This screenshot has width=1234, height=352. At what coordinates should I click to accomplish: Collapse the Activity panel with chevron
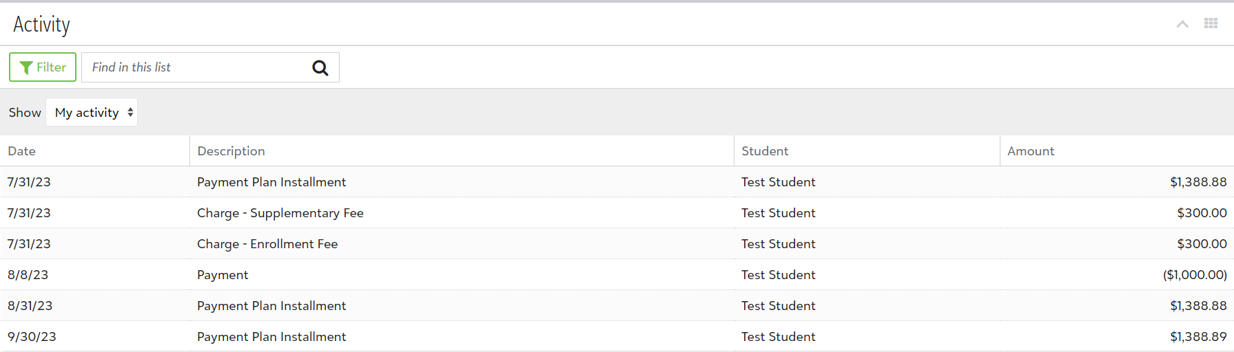[1182, 24]
